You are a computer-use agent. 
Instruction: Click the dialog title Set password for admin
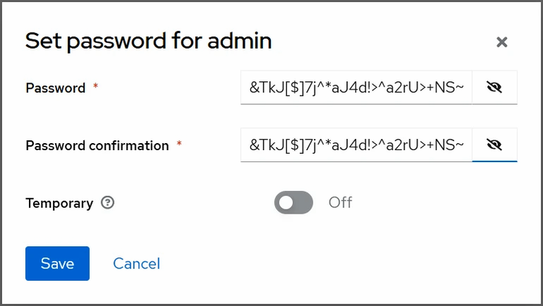(148, 41)
